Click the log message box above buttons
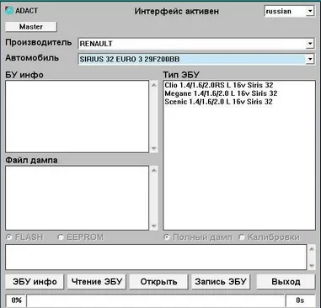The width and height of the screenshot is (321, 308). pyautogui.click(x=156, y=258)
